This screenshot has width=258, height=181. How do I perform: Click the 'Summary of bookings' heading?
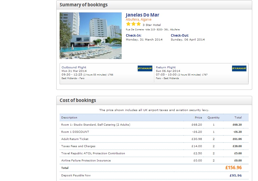[x=84, y=5]
